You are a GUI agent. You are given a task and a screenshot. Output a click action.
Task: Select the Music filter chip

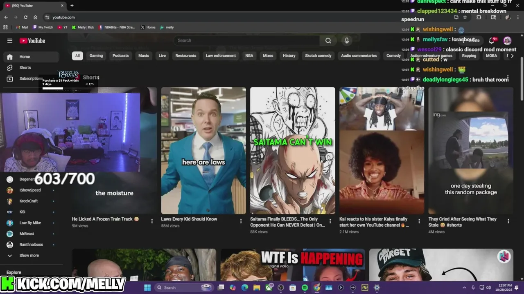pyautogui.click(x=144, y=56)
